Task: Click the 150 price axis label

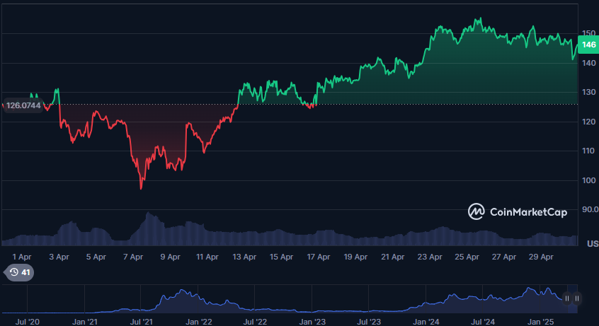Action: coord(589,33)
